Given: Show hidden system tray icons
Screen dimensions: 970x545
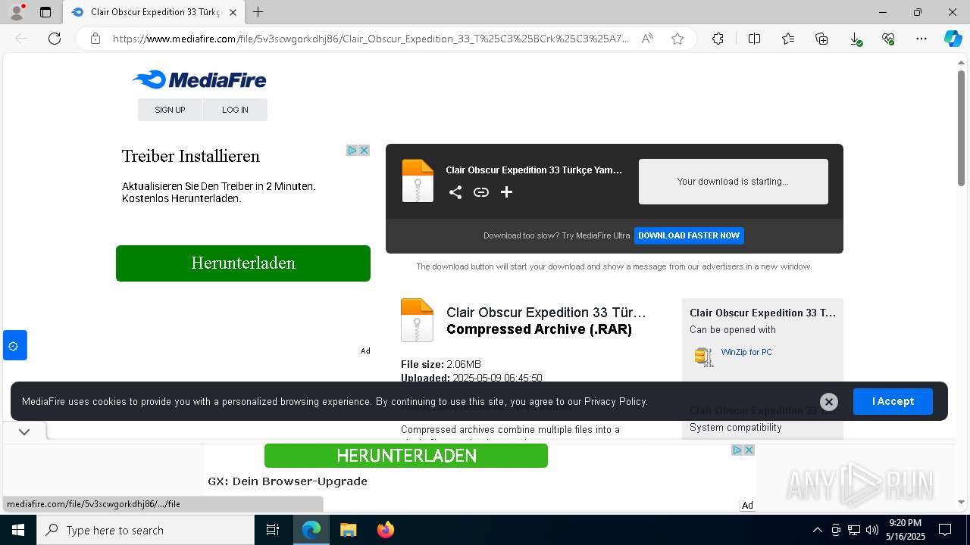Looking at the screenshot, I should (817, 530).
